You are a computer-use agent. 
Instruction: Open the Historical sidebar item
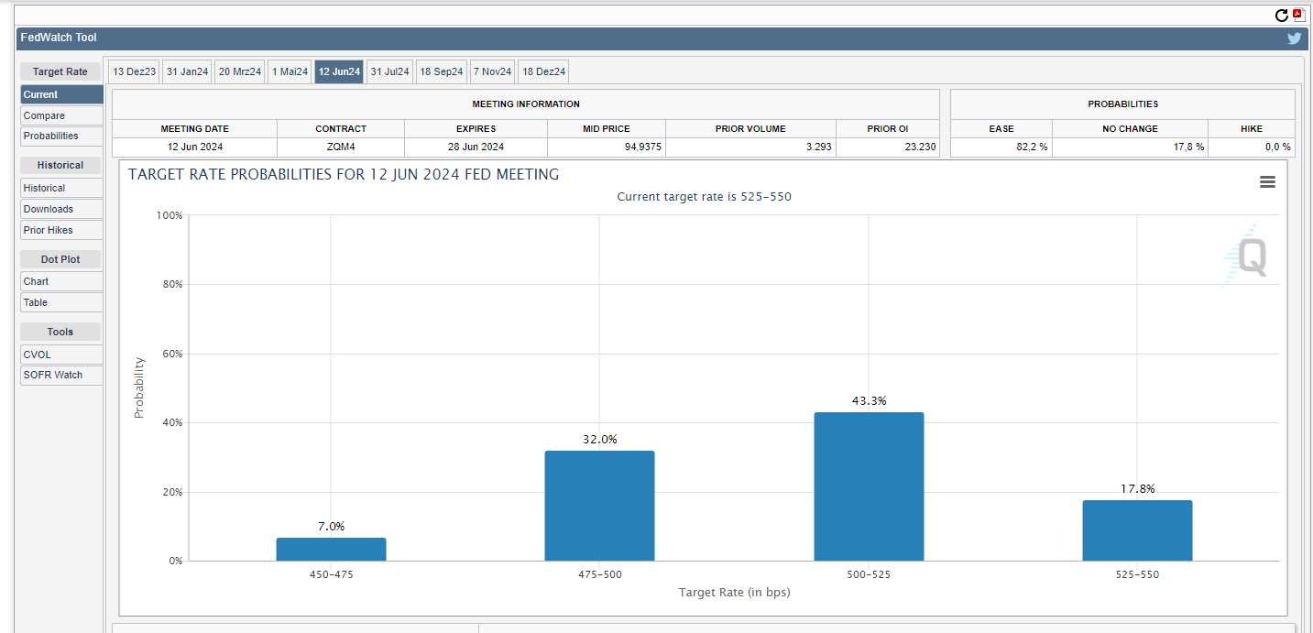click(x=61, y=188)
